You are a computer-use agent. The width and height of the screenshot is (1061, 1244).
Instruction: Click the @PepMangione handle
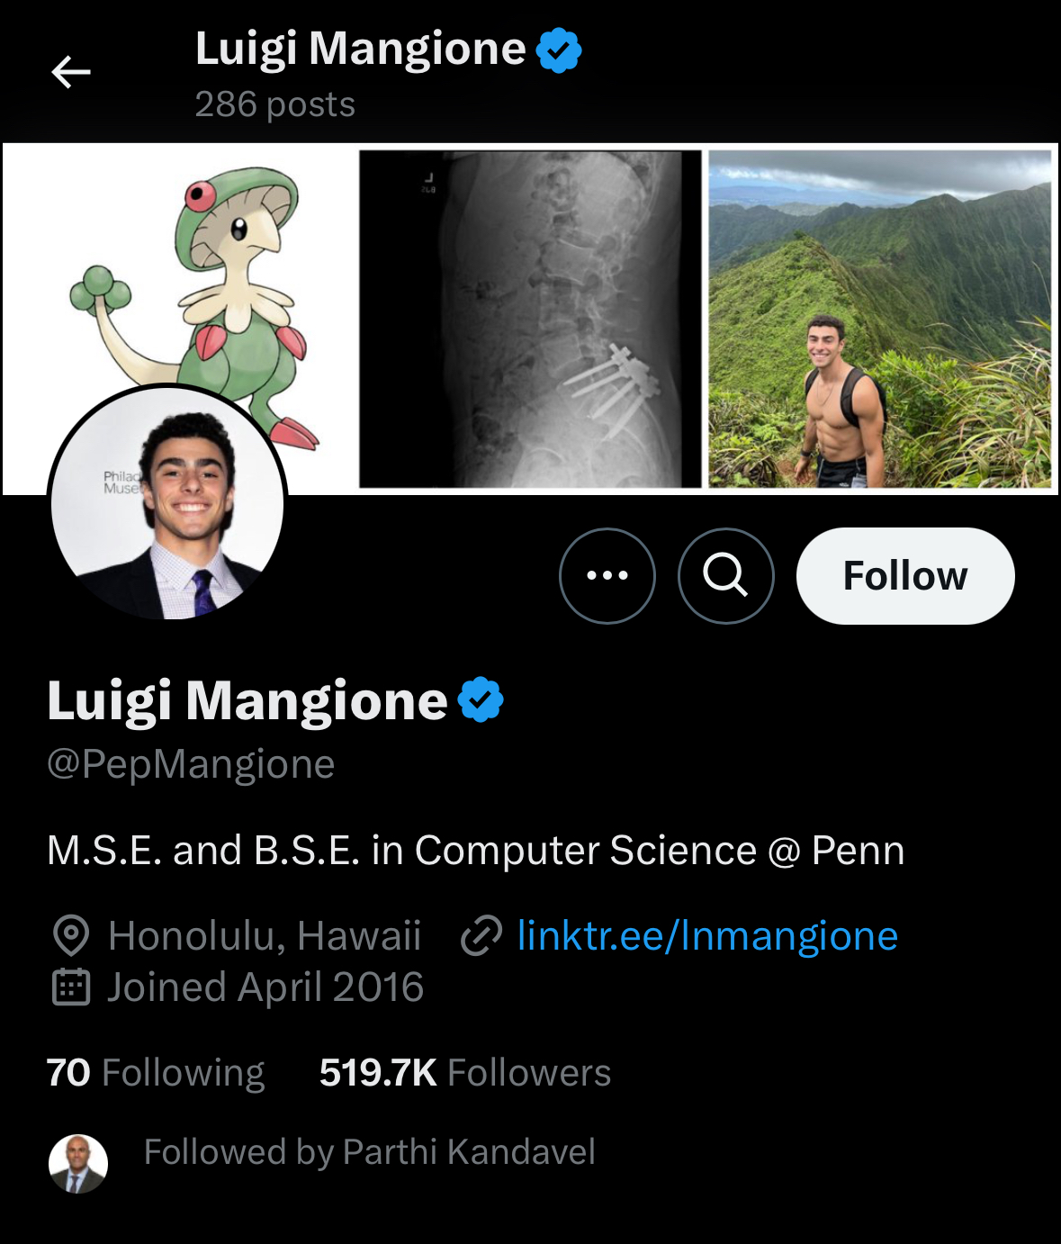[x=191, y=764]
